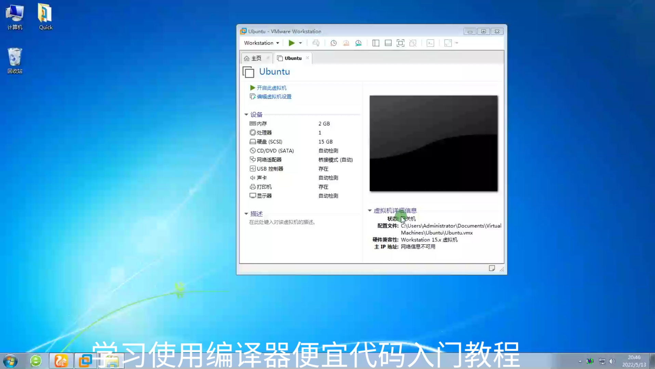Screen dimensions: 655x369
Task: Click the message log icon in status bar
Action: (492, 269)
